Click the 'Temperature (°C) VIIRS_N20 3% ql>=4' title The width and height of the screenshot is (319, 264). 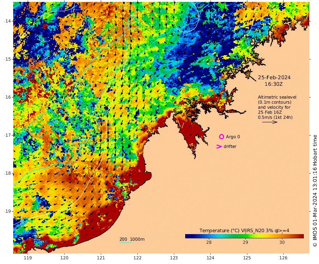pyautogui.click(x=244, y=231)
